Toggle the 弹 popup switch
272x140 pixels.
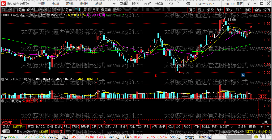6,131
